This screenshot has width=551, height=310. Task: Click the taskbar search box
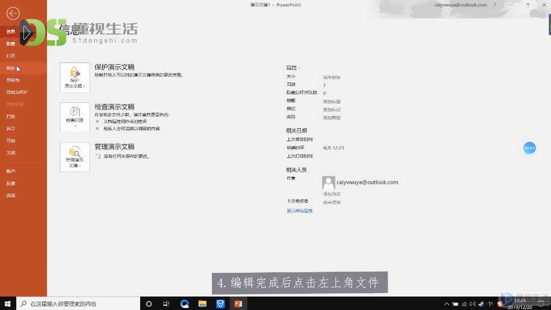[x=78, y=304]
